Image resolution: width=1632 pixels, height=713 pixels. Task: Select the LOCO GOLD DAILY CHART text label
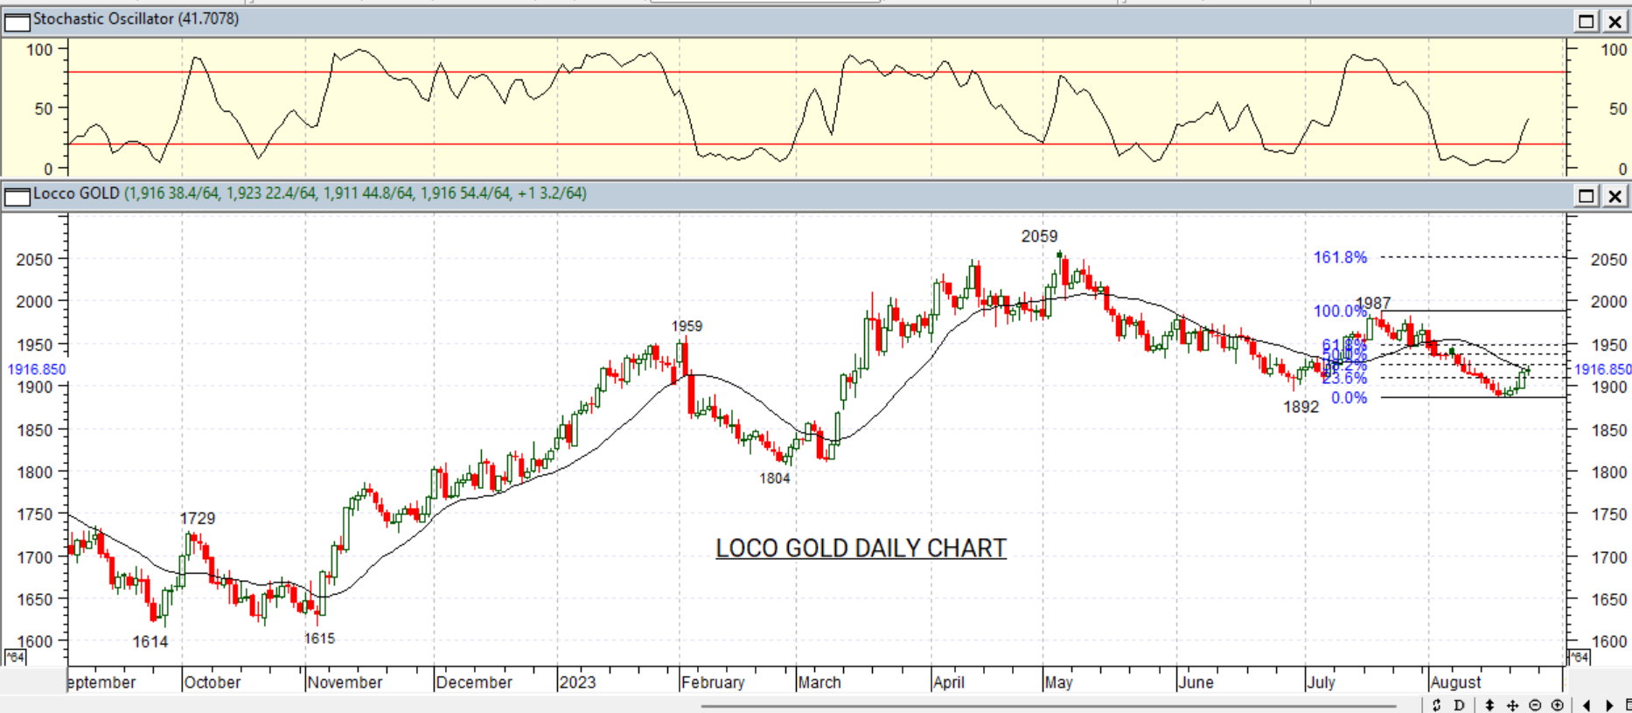pos(861,549)
